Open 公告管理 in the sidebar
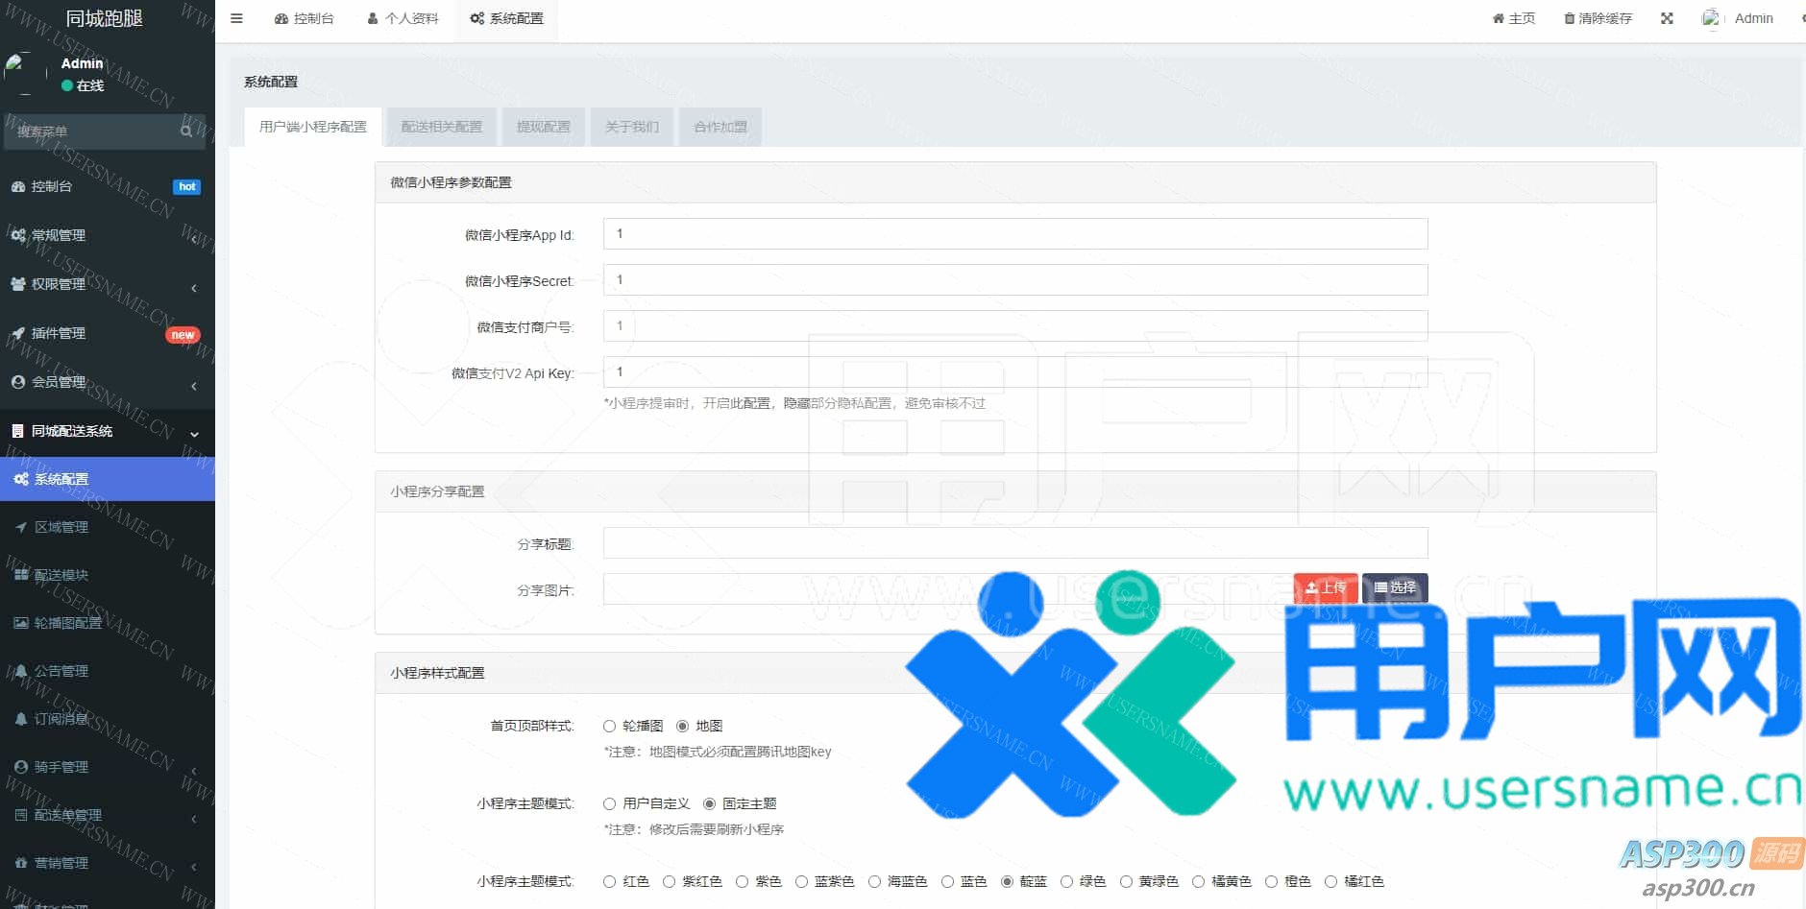This screenshot has width=1806, height=909. point(61,671)
